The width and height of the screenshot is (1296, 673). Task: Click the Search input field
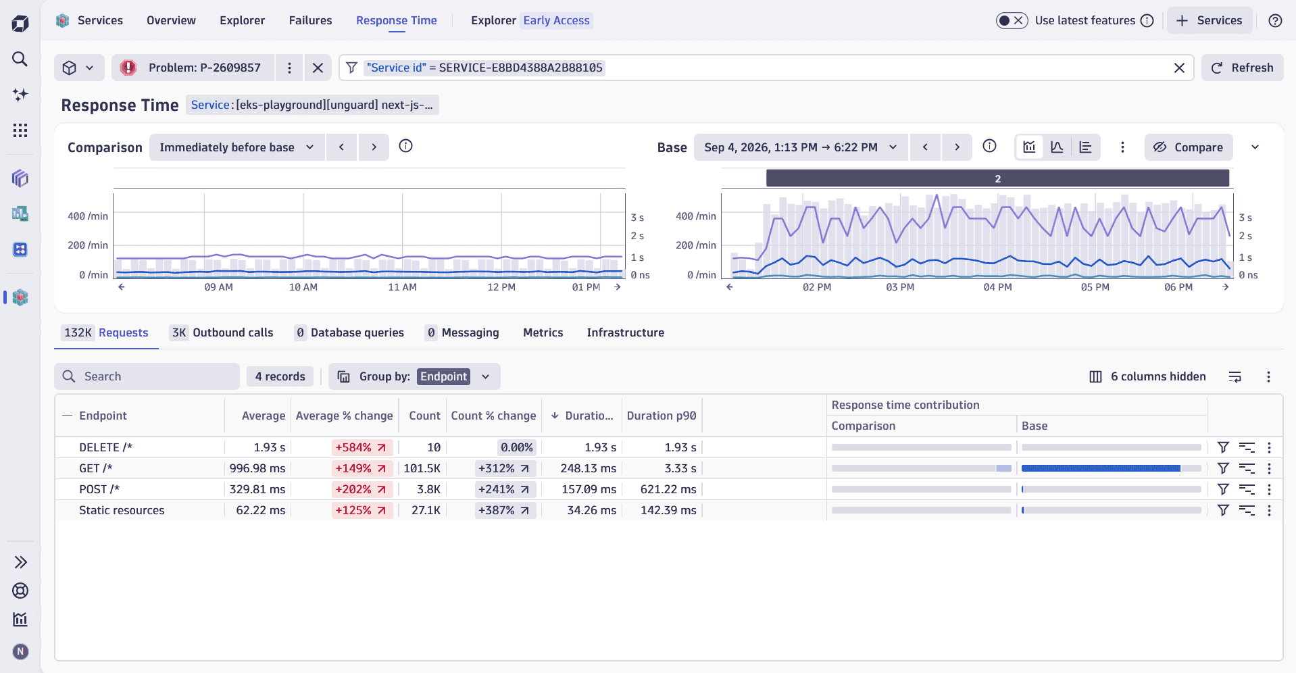(x=147, y=376)
